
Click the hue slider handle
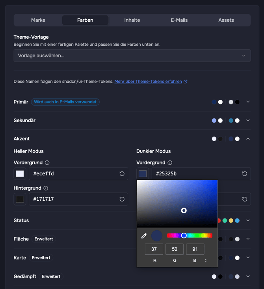tap(184, 235)
